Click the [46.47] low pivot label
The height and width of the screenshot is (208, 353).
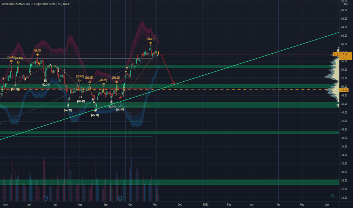pyautogui.click(x=120, y=110)
